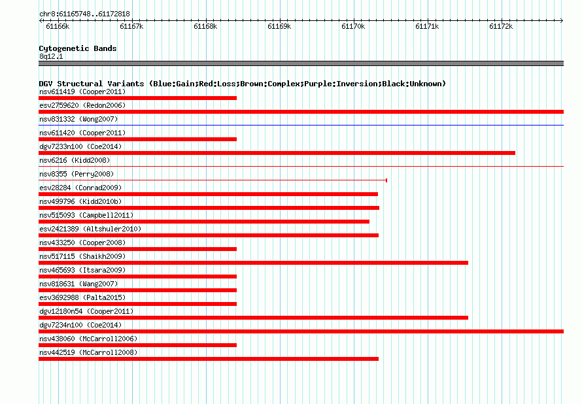Image resolution: width=582 pixels, height=404 pixels.
Task: Click the red bar under dgv7233n100
Action: (x=277, y=153)
